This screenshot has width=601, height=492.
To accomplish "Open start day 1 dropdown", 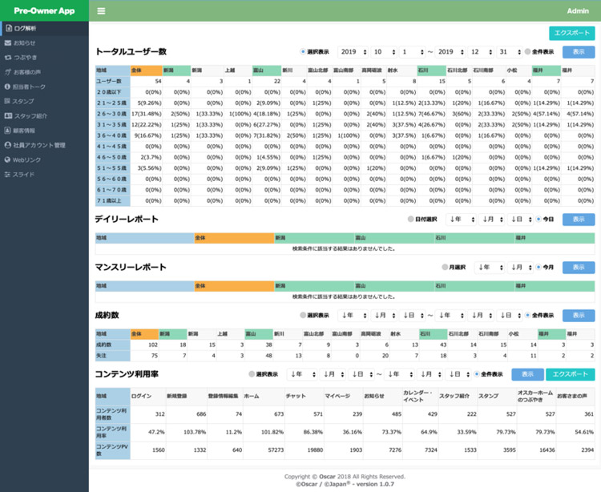I will pos(412,52).
